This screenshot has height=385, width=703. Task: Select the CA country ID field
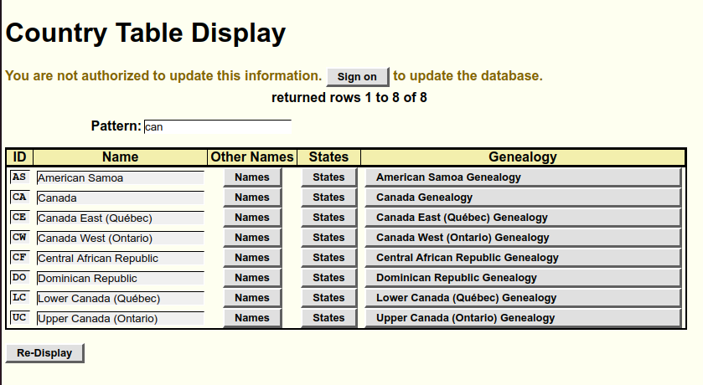20,198
